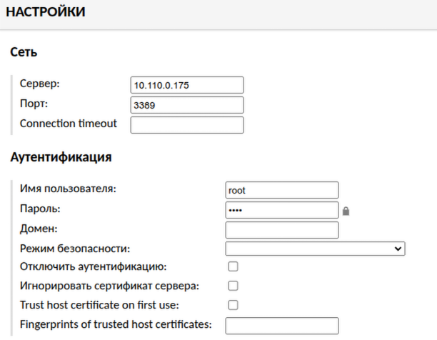This screenshot has width=437, height=340.
Task: Click the Пароль: label text
Action: click(x=41, y=209)
